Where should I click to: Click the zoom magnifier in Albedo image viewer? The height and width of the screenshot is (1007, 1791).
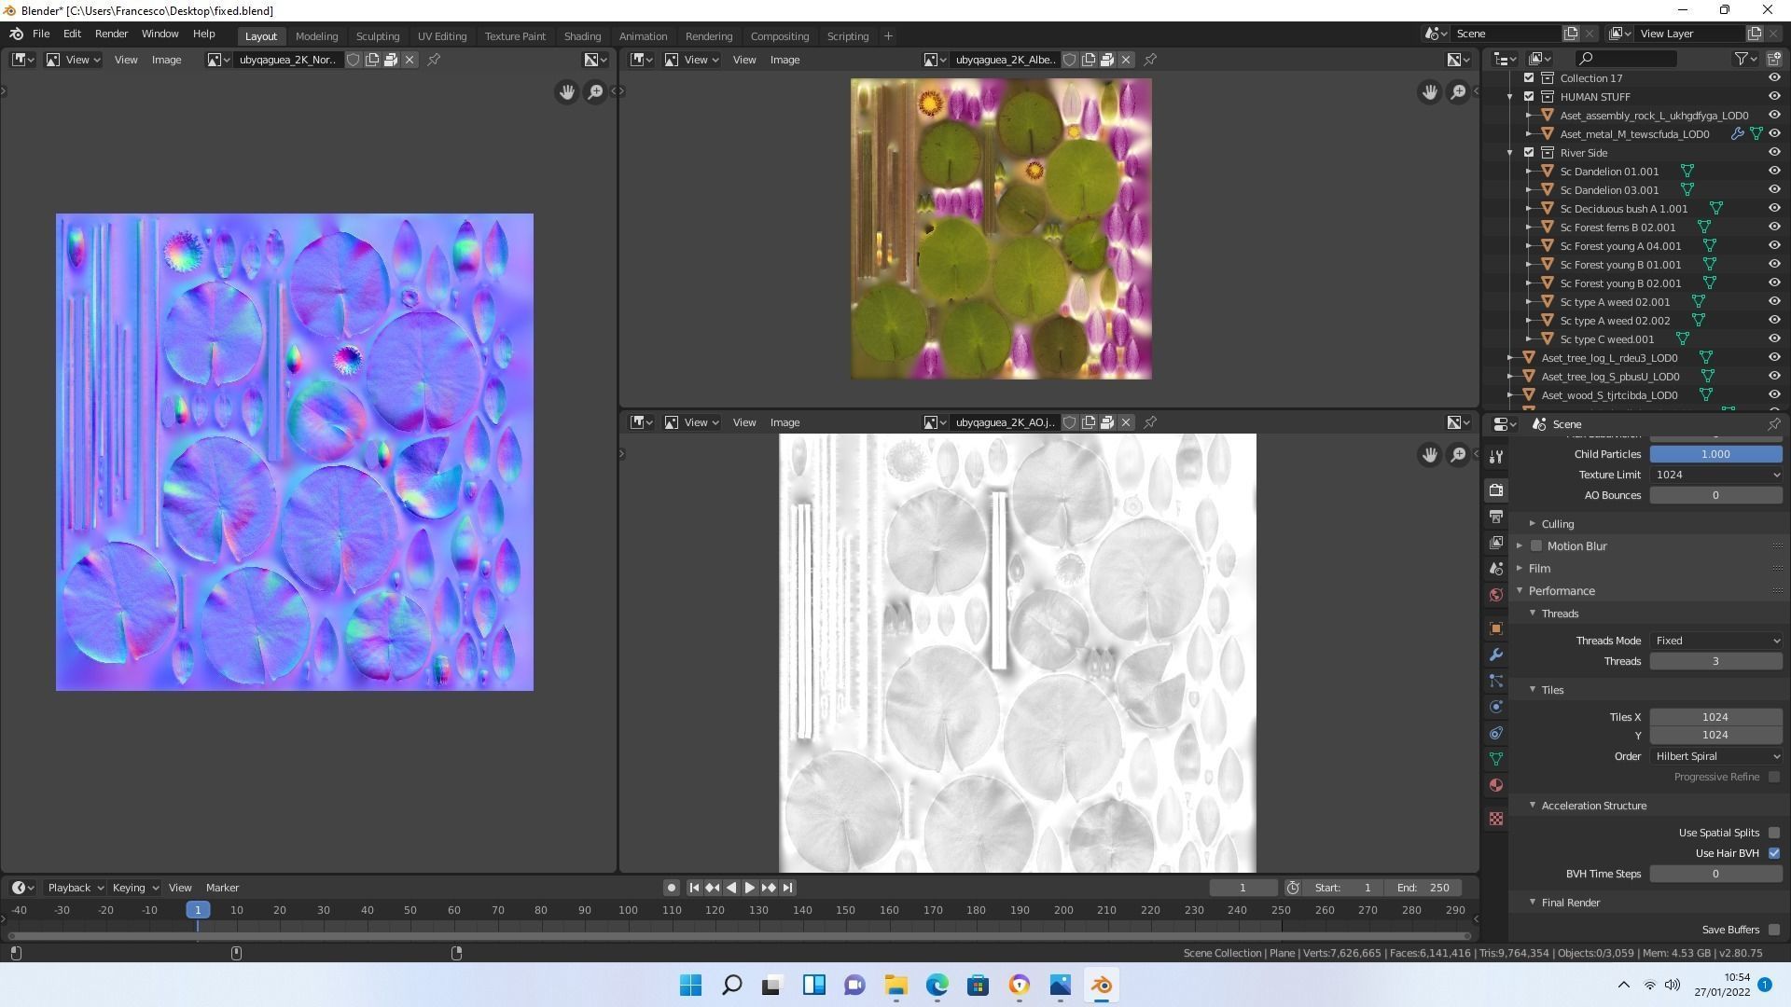(1458, 92)
